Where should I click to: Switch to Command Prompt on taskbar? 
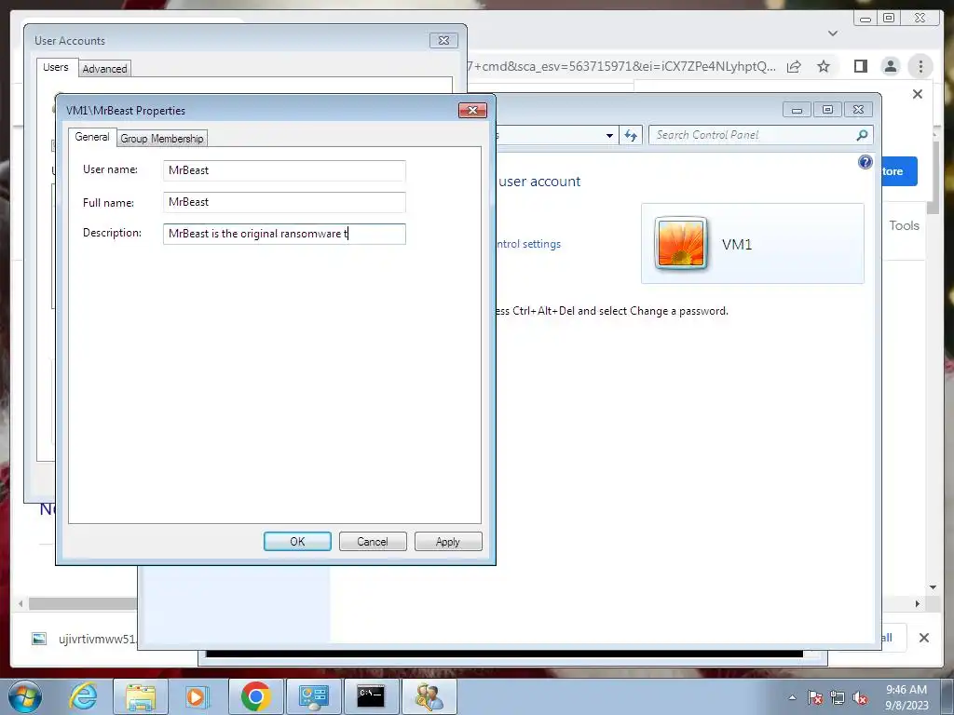[371, 696]
